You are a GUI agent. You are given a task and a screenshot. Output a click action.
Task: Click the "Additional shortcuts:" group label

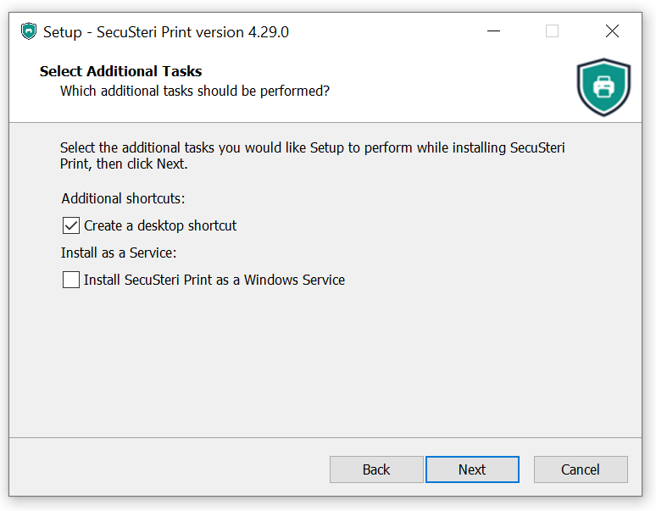tap(124, 198)
